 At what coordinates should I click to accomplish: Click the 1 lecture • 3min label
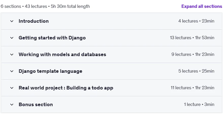pos(199,104)
